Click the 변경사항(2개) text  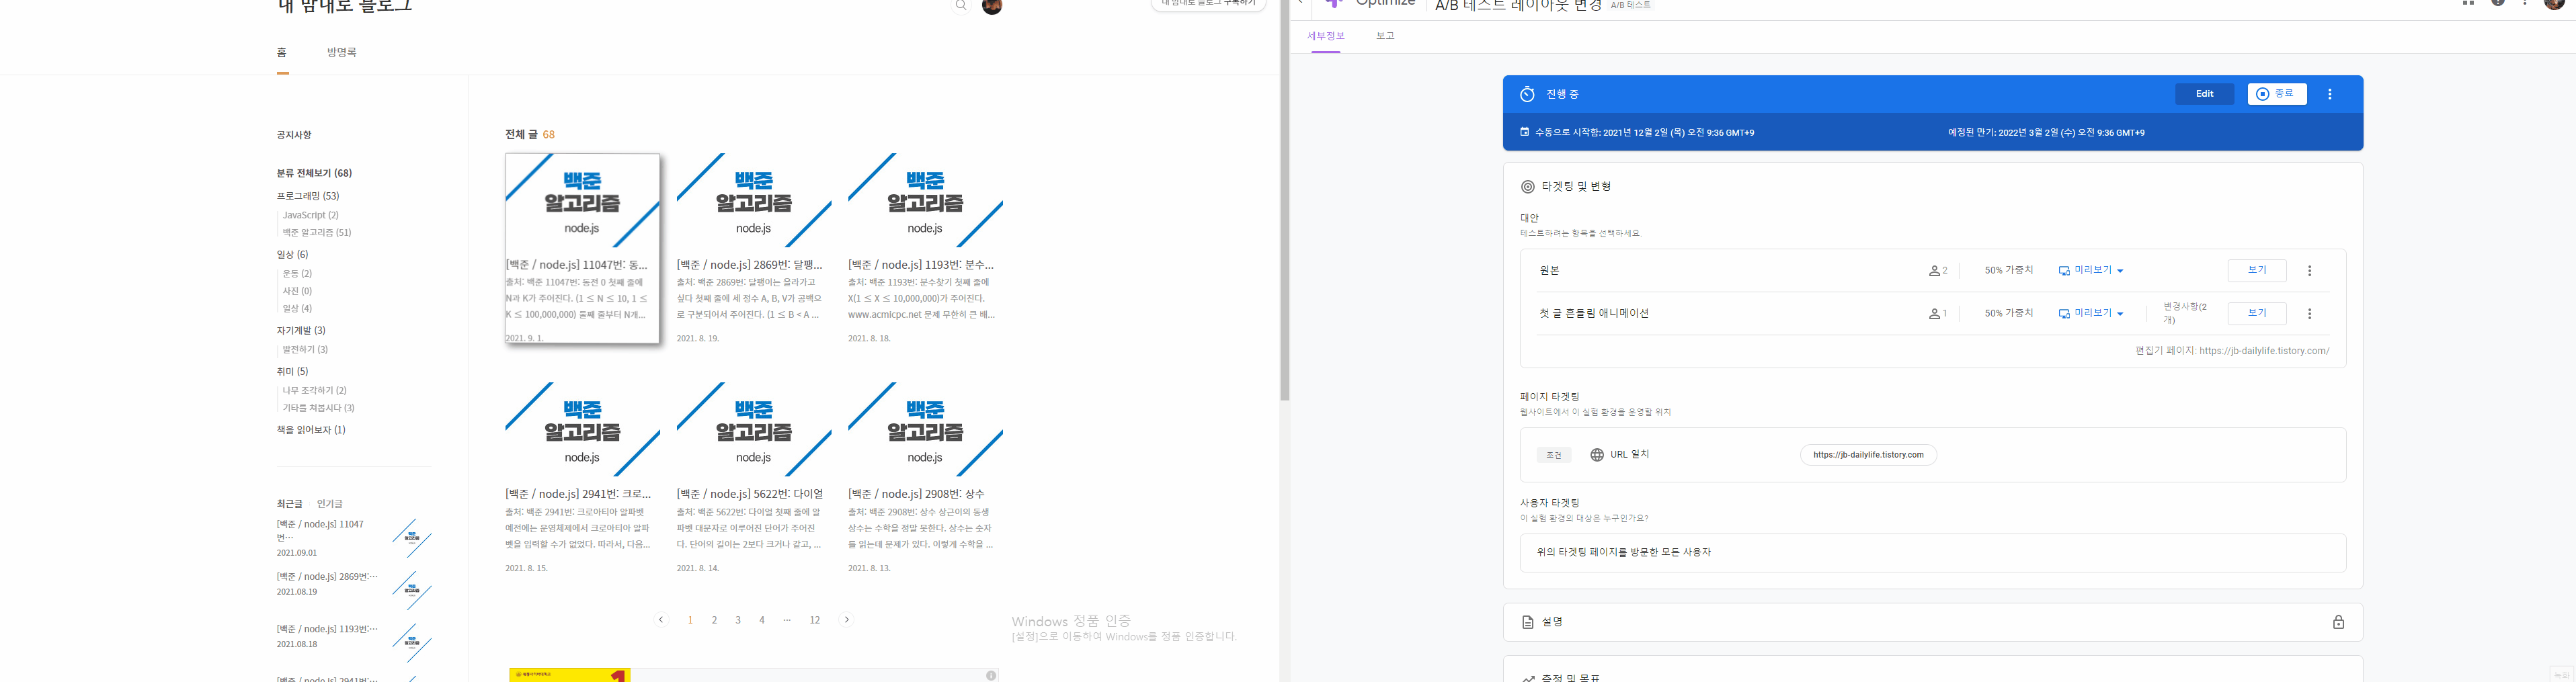2185,313
